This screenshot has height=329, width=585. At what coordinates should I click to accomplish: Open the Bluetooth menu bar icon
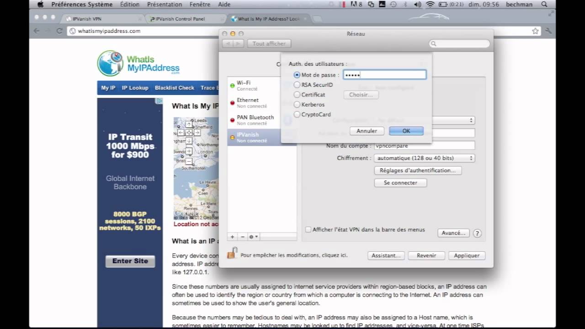coord(405,5)
